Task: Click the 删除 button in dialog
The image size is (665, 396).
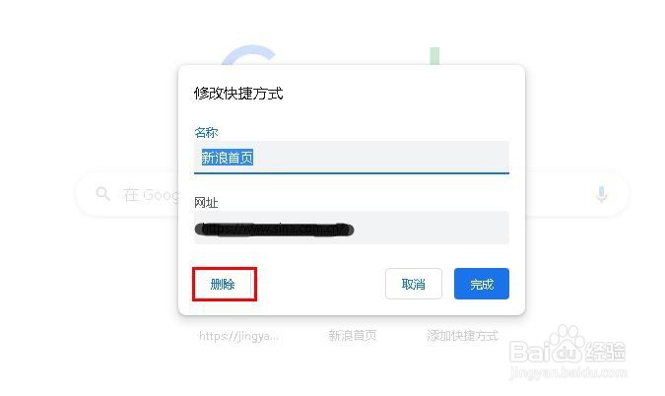Action: click(x=224, y=284)
